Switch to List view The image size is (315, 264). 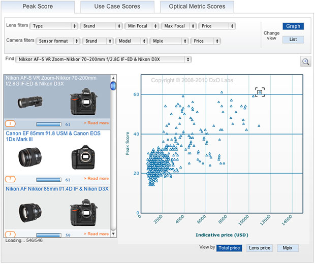tap(293, 40)
